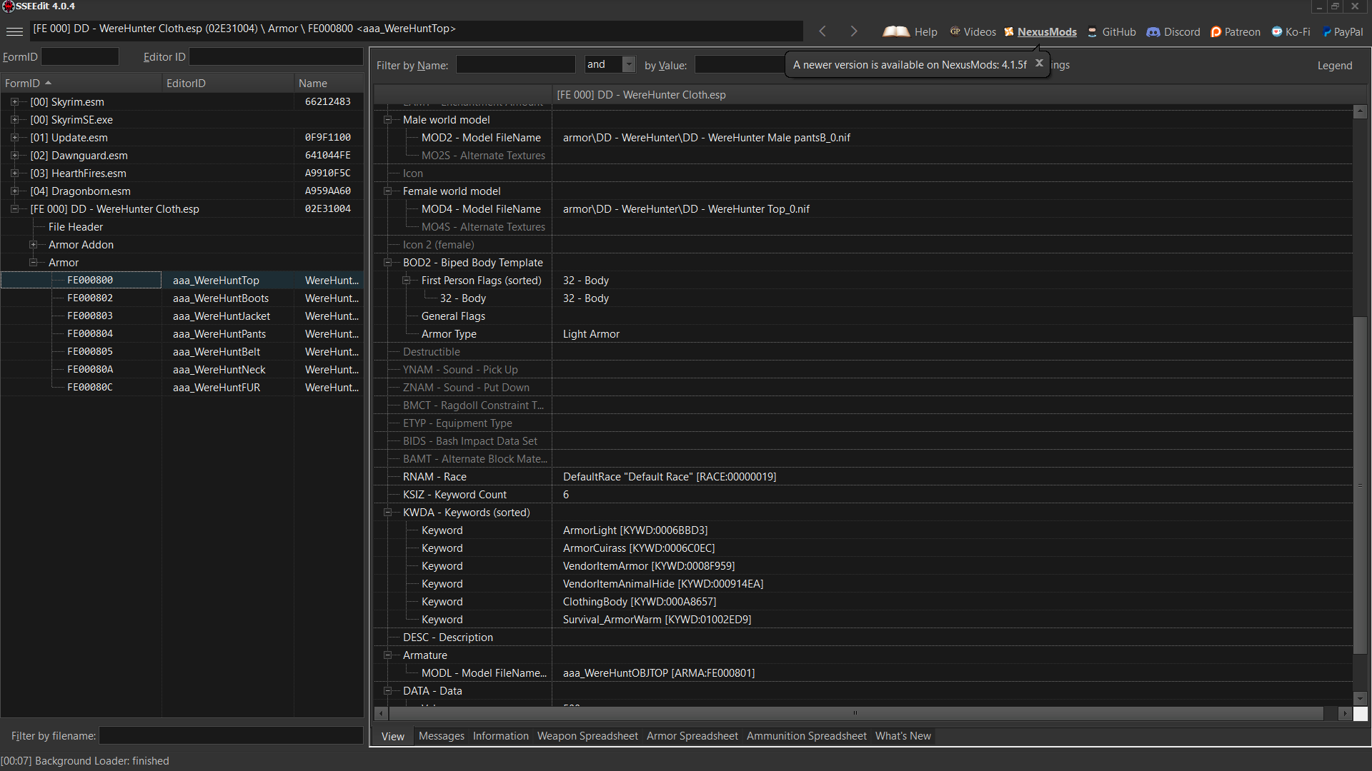Screen dimensions: 1372x771
Task: Show the Legend
Action: tap(1334, 65)
